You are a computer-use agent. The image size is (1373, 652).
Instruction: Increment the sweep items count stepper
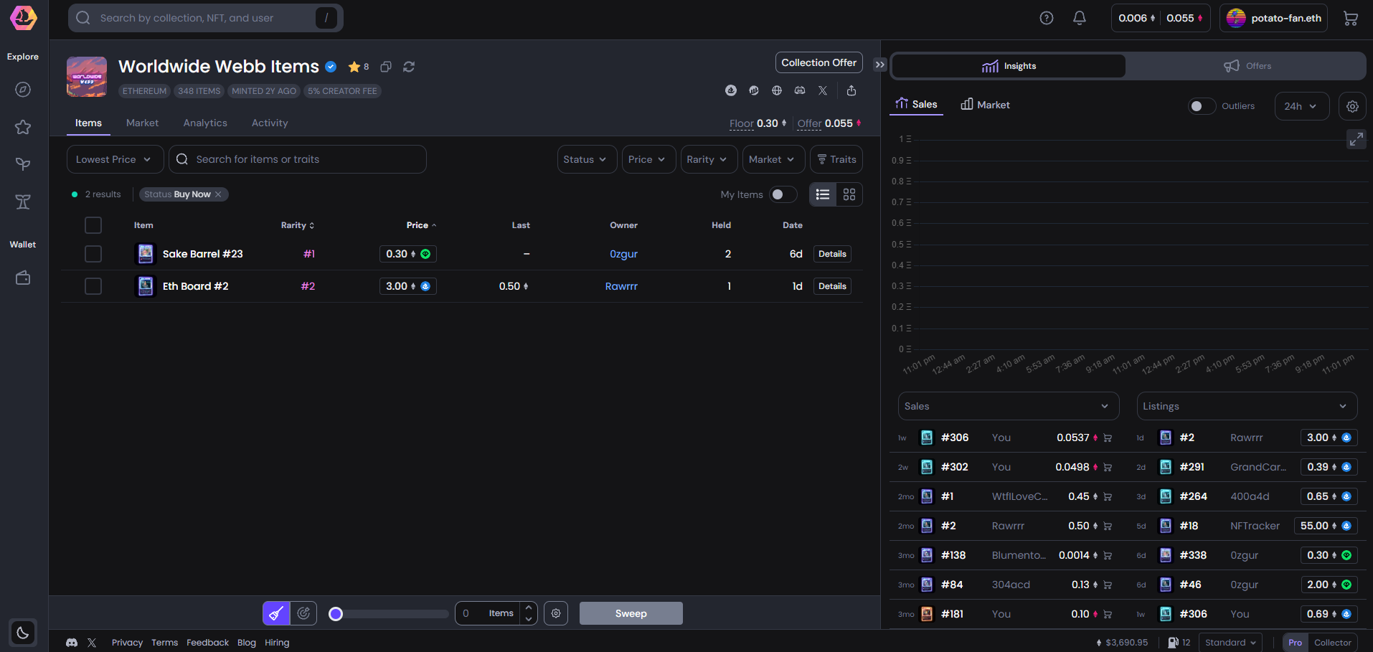pyautogui.click(x=529, y=608)
